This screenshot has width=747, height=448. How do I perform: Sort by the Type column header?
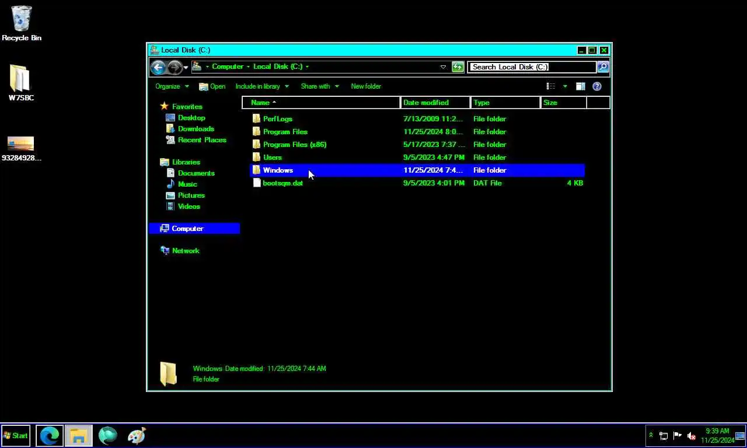point(505,103)
